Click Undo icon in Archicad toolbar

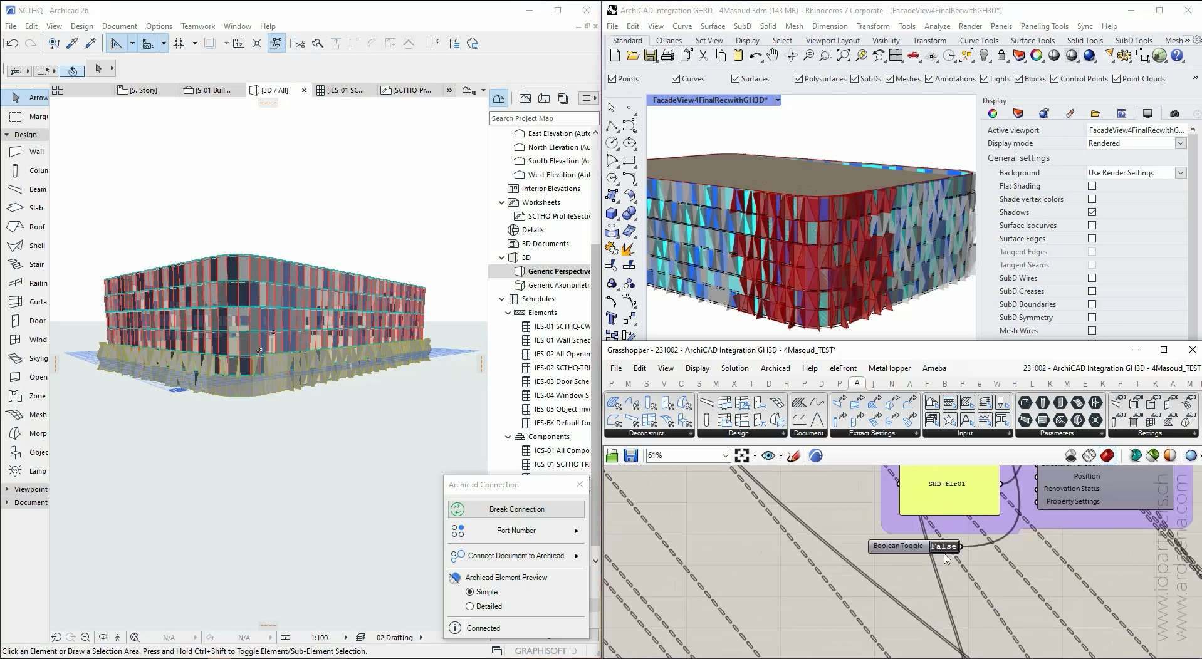[12, 43]
